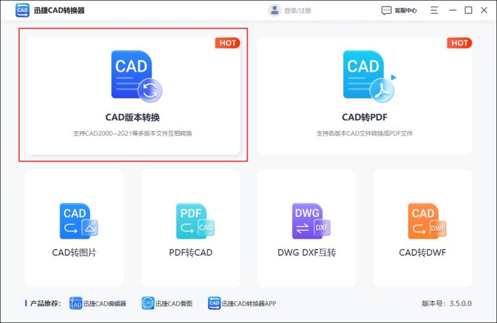The height and width of the screenshot is (323, 497).
Task: Select the CAD转图片 icon
Action: [x=79, y=221]
